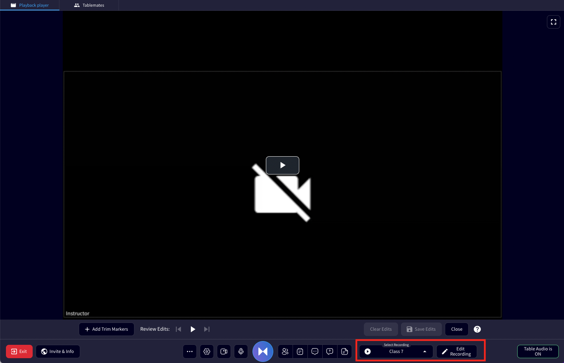The image size is (564, 363).
Task: Toggle Table Audio is ON
Action: click(x=538, y=351)
